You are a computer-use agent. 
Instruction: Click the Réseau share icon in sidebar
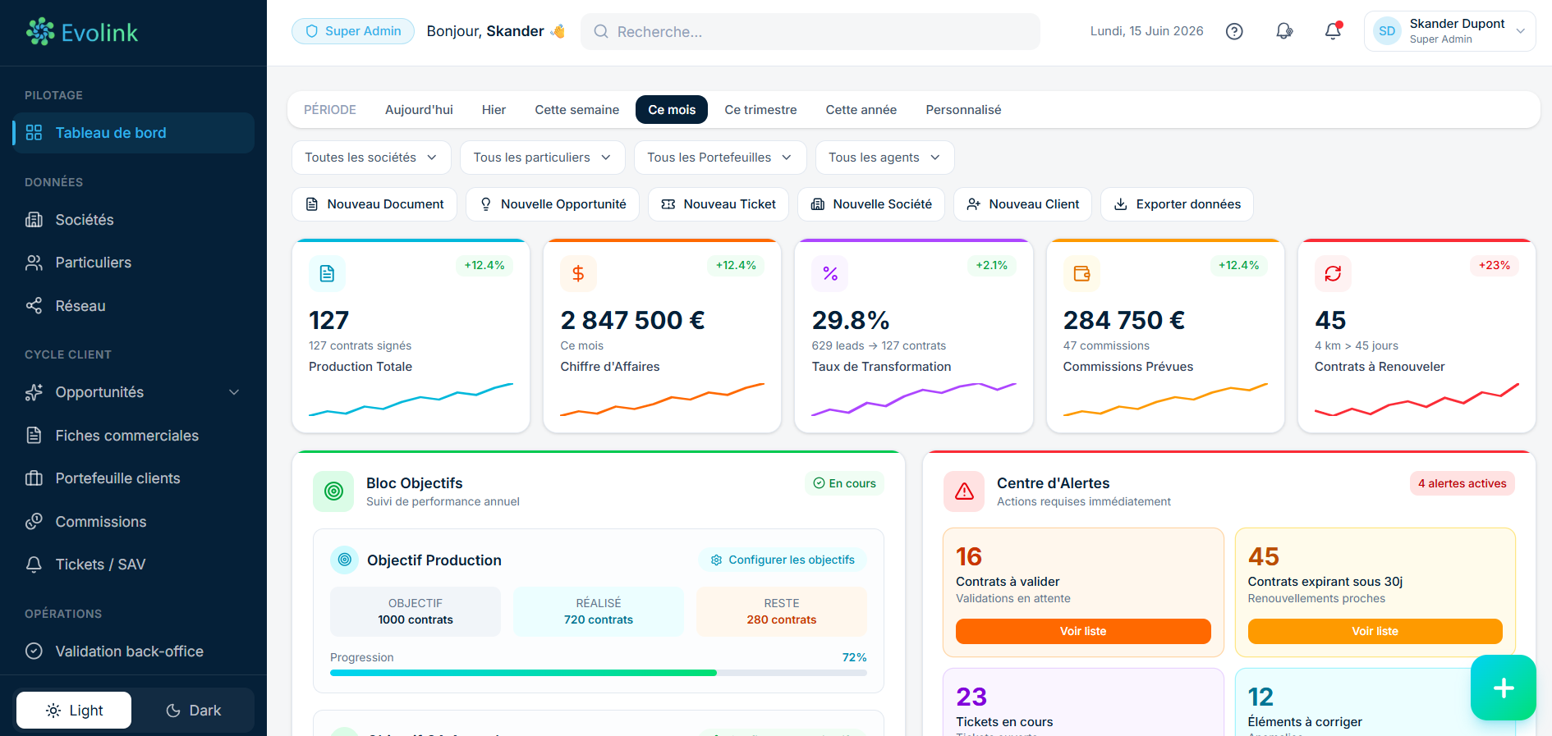(x=34, y=305)
